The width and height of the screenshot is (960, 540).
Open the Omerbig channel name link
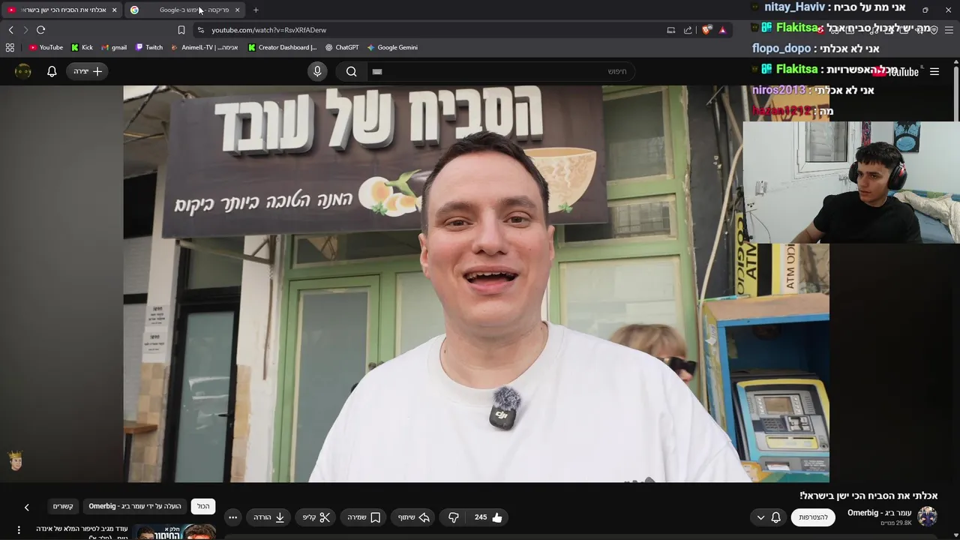pyautogui.click(x=879, y=513)
